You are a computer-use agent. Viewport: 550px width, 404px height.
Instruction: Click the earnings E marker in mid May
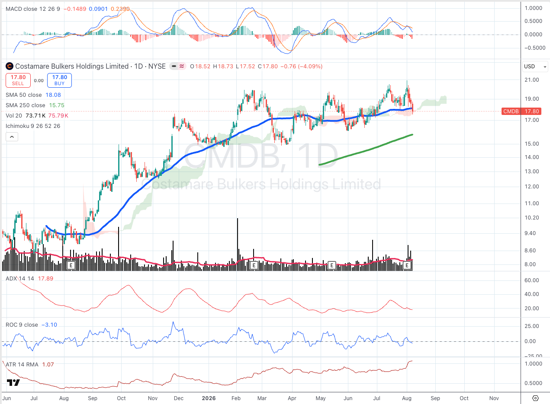(332, 265)
